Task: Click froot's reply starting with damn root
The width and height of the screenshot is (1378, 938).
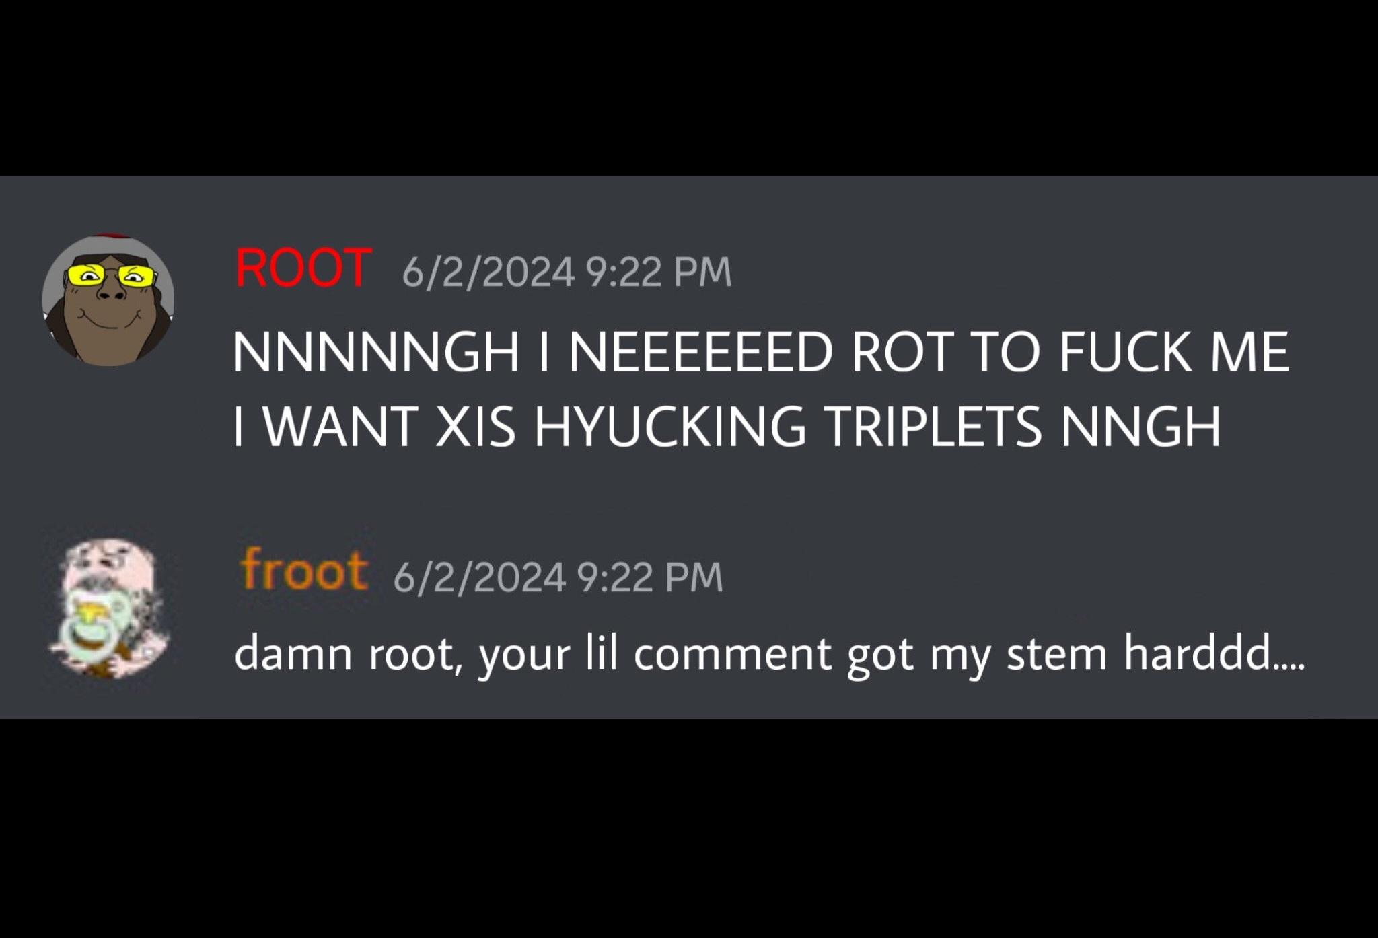Action: [770, 655]
